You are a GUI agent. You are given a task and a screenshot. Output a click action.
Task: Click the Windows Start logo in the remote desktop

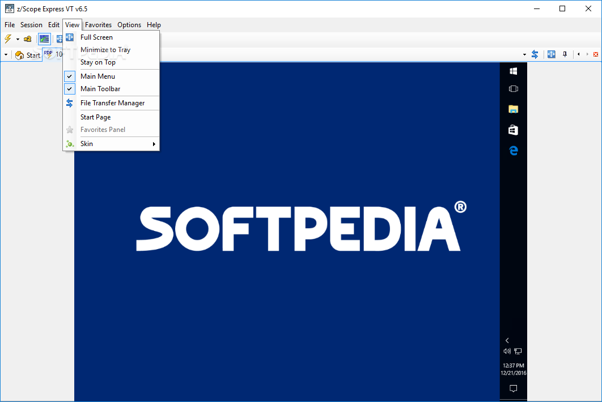(x=514, y=71)
